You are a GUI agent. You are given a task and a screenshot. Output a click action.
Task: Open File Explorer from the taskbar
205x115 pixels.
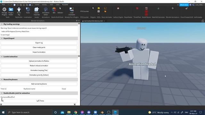point(69,112)
